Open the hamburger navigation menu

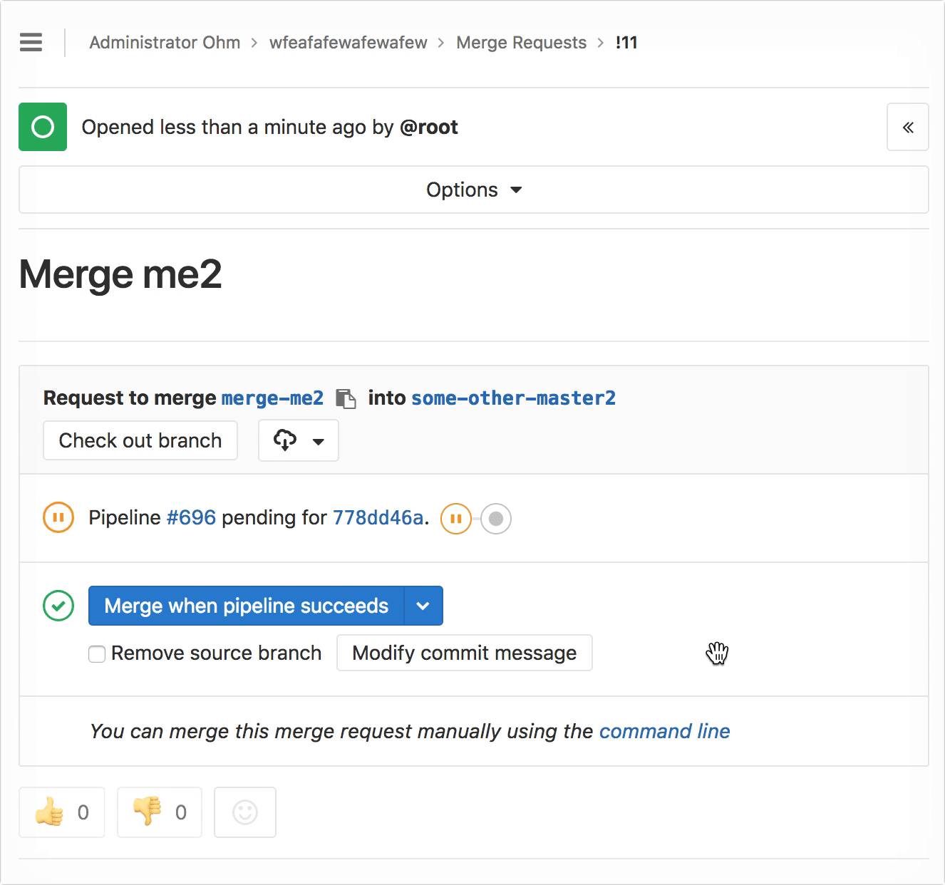pos(31,43)
